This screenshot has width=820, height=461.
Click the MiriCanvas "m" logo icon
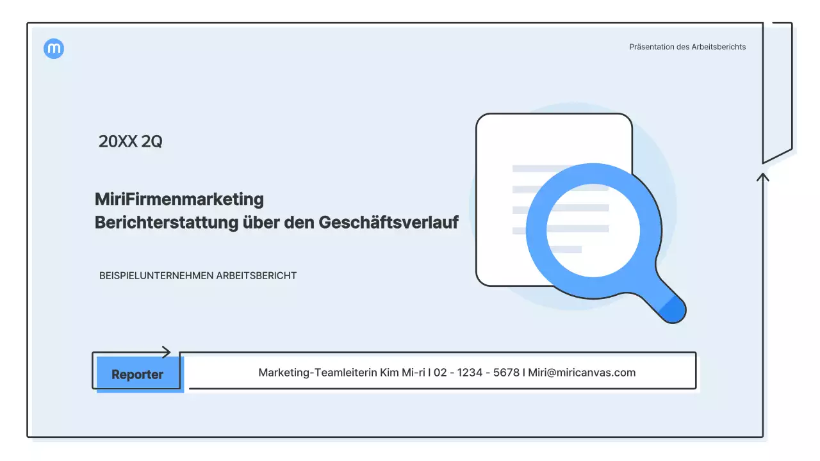[54, 49]
